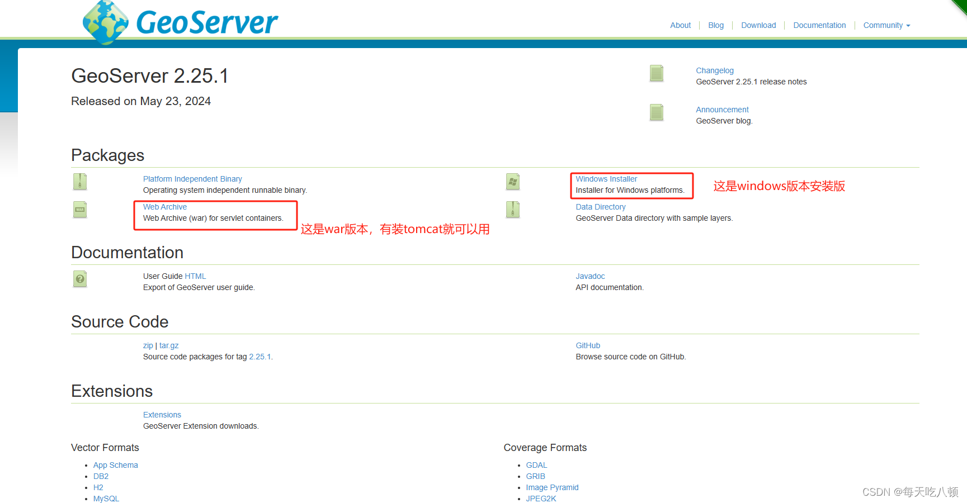Open Documentation from the top navigation
967x503 pixels.
[819, 25]
